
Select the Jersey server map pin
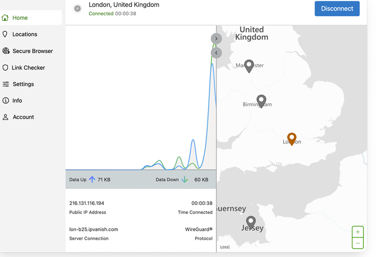251,222
